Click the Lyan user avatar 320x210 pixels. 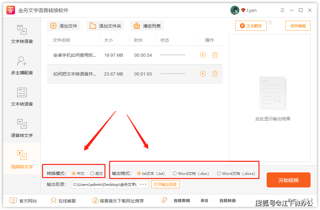click(235, 10)
